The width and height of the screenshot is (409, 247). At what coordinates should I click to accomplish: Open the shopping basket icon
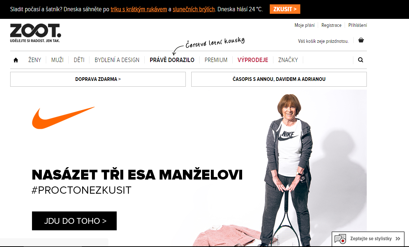pyautogui.click(x=361, y=40)
